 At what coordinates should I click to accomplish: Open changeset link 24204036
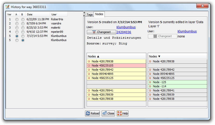[x=123, y=32]
